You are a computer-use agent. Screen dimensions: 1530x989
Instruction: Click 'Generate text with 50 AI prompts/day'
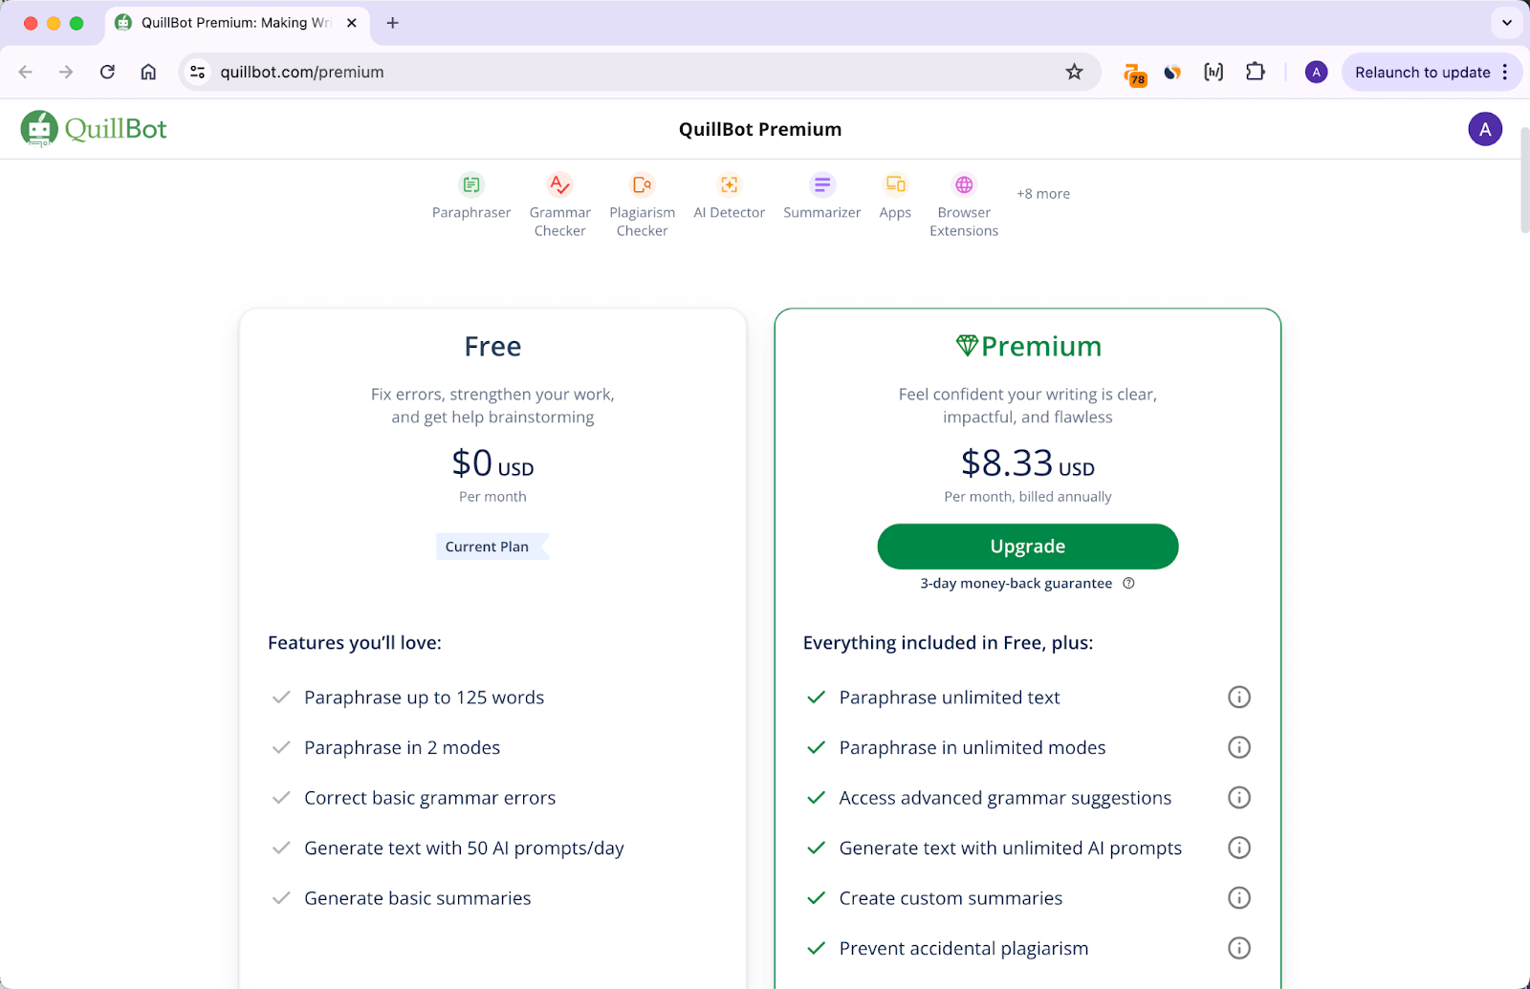(x=464, y=848)
